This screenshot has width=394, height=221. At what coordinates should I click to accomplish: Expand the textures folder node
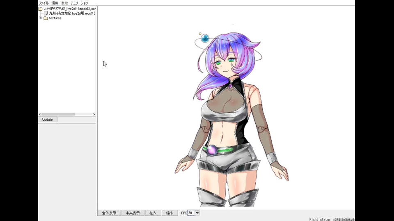[41, 18]
